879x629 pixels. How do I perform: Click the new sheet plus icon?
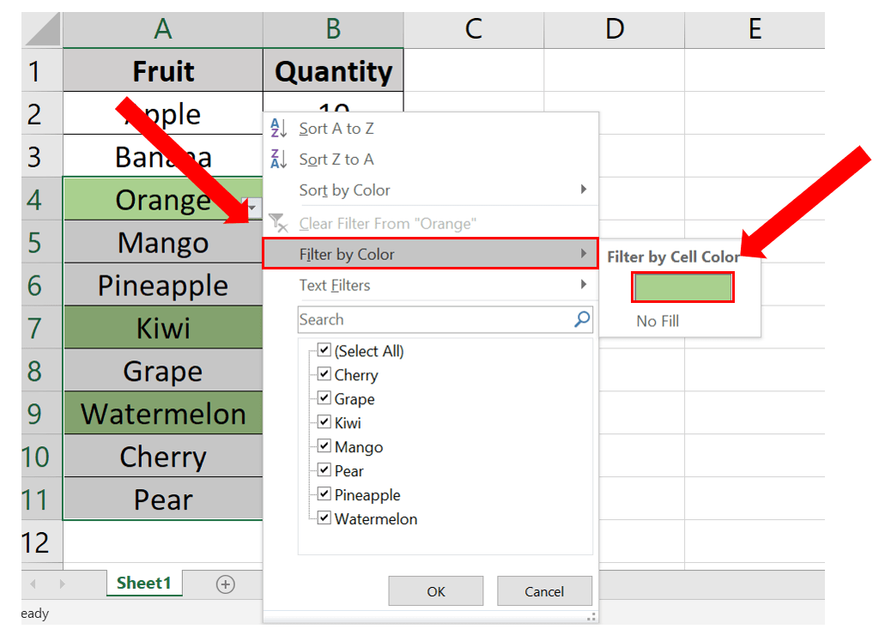click(225, 584)
